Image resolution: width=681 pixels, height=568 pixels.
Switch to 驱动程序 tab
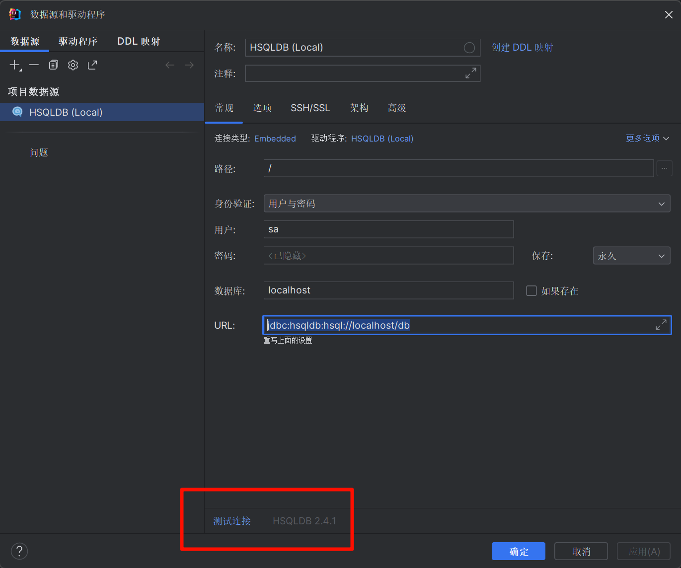(x=78, y=41)
